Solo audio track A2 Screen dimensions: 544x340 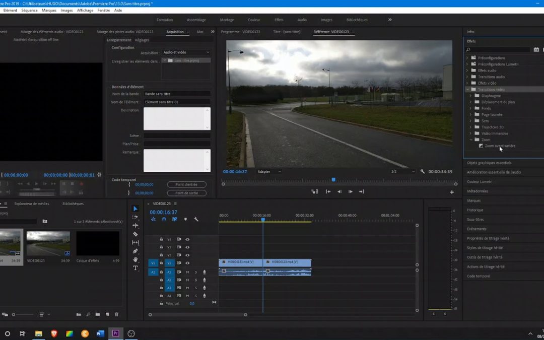pos(196,280)
